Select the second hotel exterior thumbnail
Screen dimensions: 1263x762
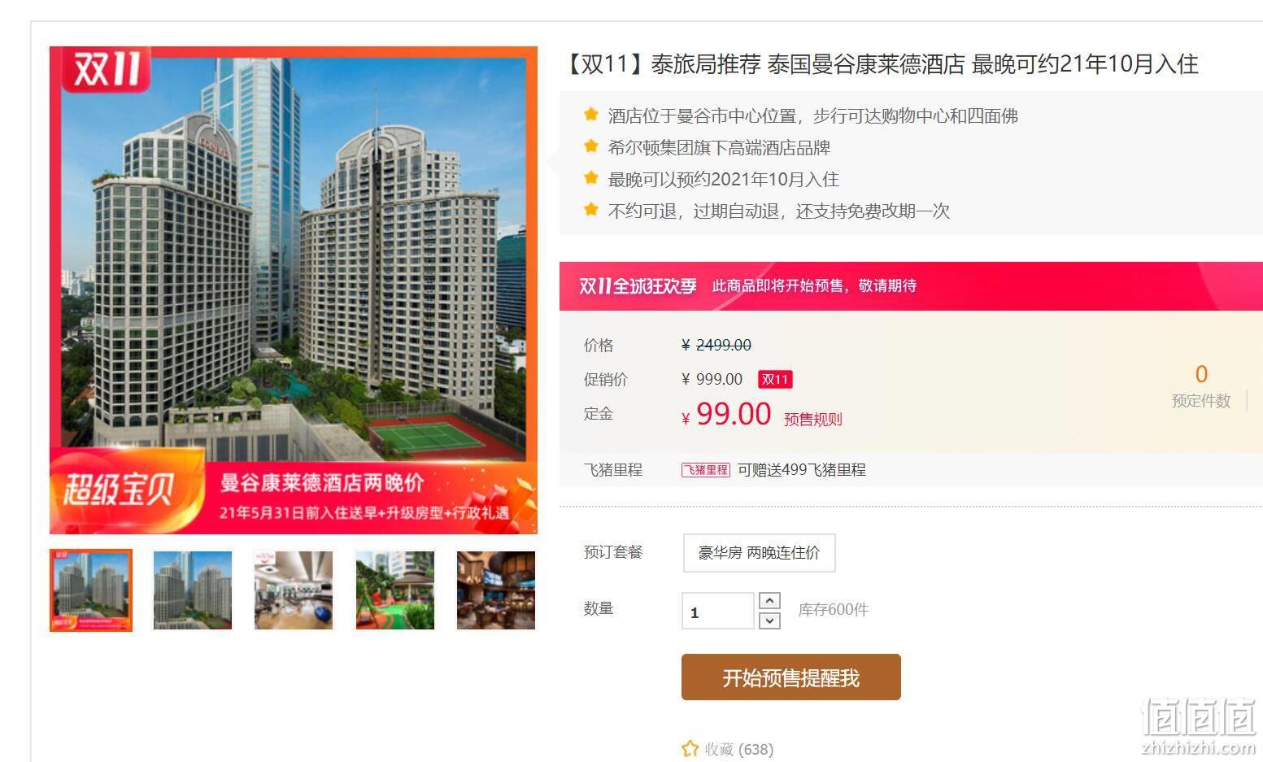(x=193, y=590)
